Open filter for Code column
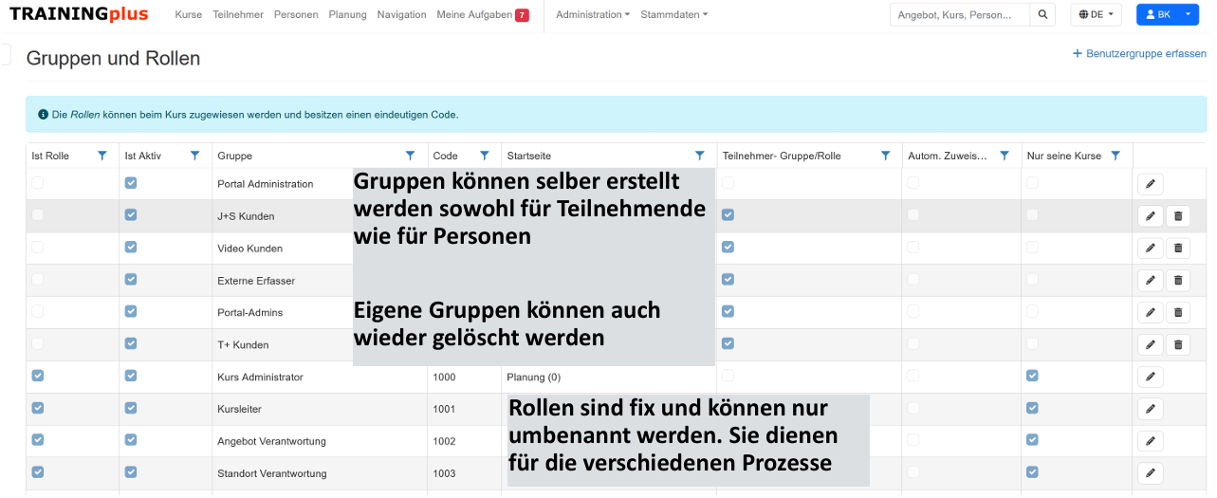The height and width of the screenshot is (498, 1217). click(x=485, y=156)
